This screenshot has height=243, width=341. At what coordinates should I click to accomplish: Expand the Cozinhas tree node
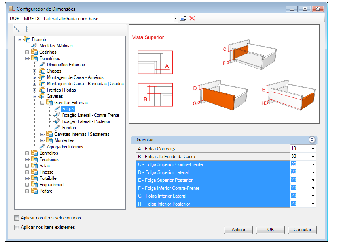pos(27,52)
